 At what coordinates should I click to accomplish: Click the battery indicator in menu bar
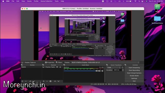point(129,1)
